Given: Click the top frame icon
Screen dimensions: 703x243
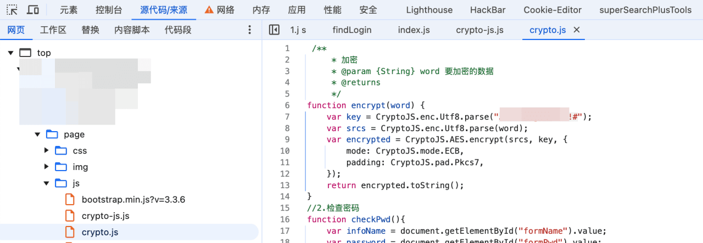Looking at the screenshot, I should (26, 53).
